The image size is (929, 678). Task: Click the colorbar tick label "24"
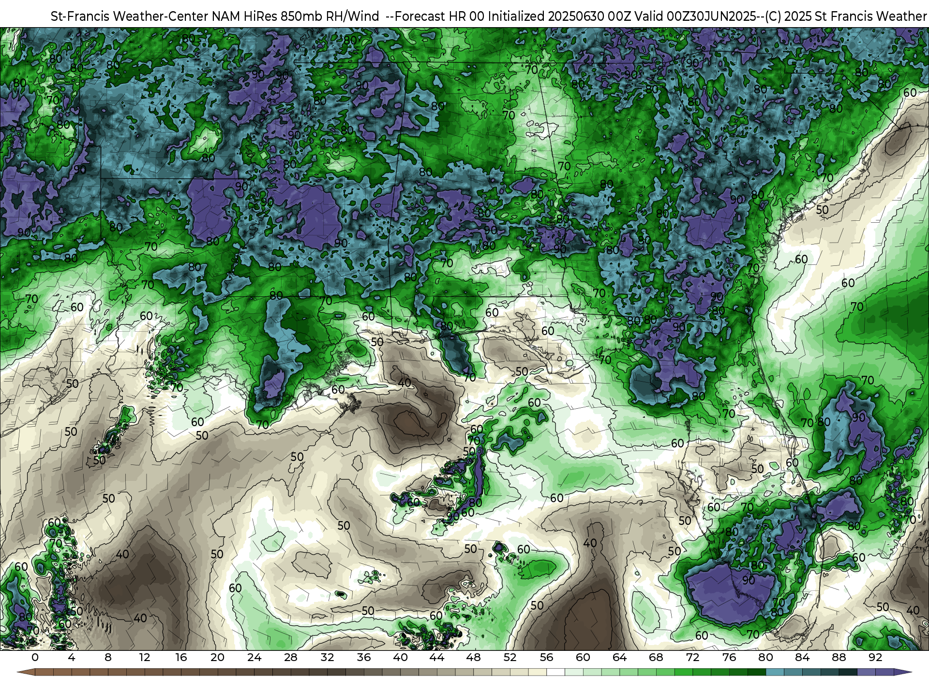click(254, 658)
